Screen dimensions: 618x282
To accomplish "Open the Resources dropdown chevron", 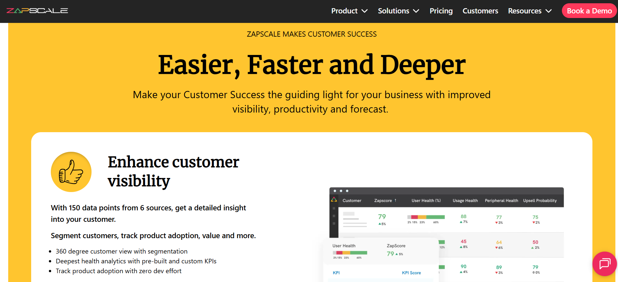I will [x=548, y=11].
